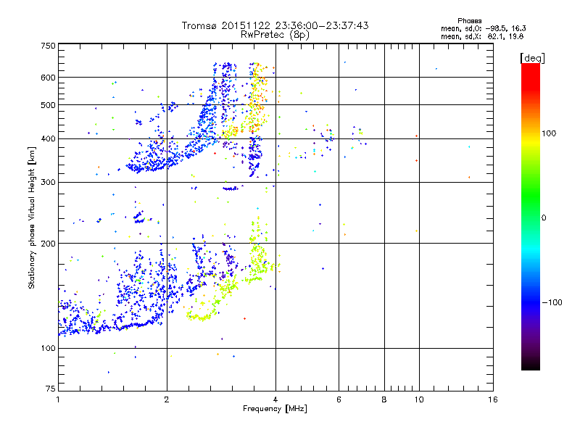The image size is (580, 435).
Task: Click the x-axis tick label '6'
Action: [x=339, y=399]
